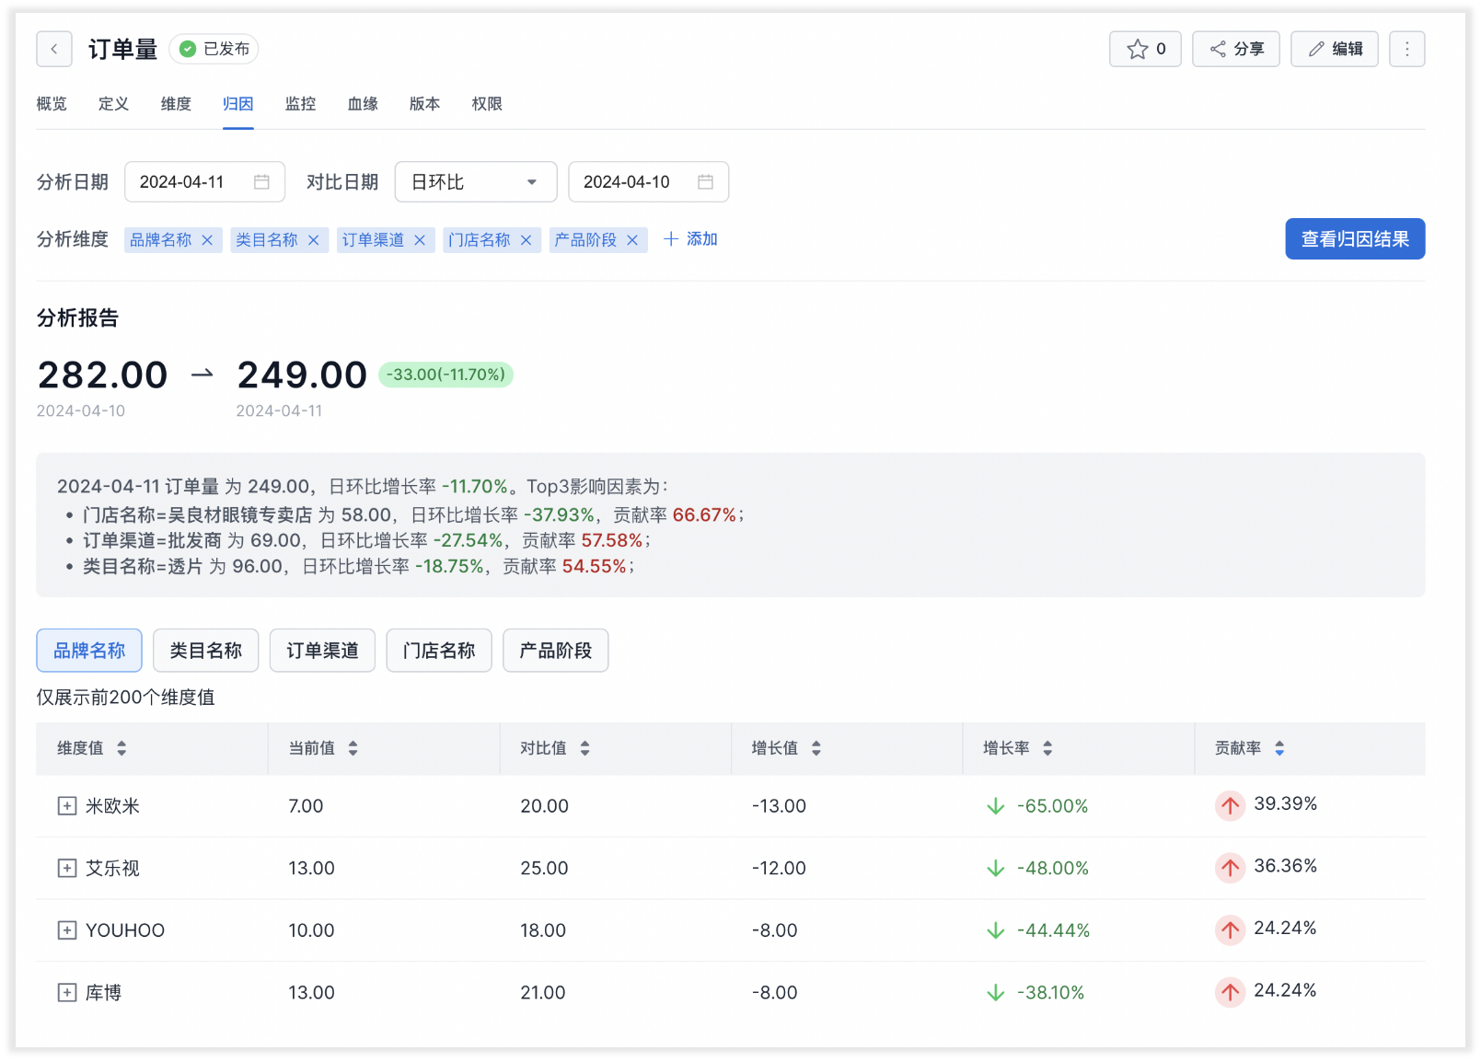Expand the 米欧米 brand row
The image size is (1481, 1062).
(67, 806)
